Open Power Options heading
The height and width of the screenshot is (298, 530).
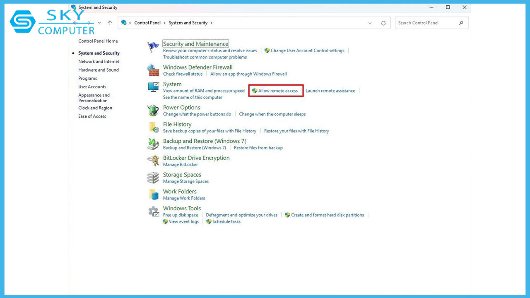pyautogui.click(x=181, y=107)
